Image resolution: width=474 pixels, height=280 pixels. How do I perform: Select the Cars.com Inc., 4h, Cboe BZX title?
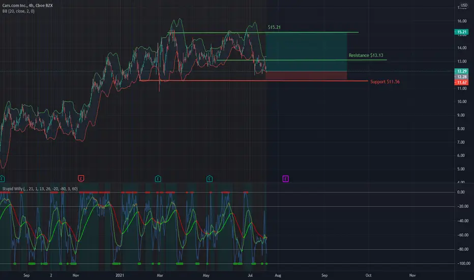coord(27,6)
